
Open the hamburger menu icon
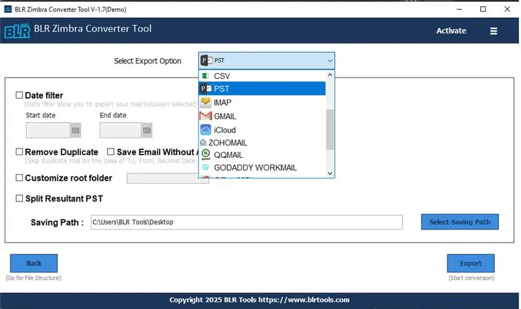(494, 31)
